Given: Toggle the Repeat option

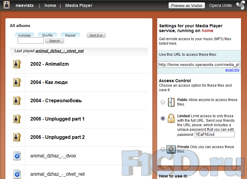Looking at the screenshot, I should (x=70, y=35).
